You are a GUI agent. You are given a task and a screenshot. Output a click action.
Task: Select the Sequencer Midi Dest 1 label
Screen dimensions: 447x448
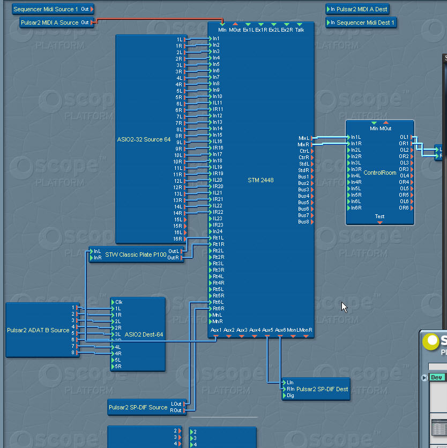coord(365,23)
